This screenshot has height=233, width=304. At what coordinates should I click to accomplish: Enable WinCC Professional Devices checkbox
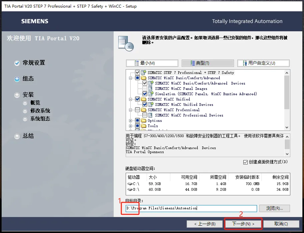pos(145,115)
